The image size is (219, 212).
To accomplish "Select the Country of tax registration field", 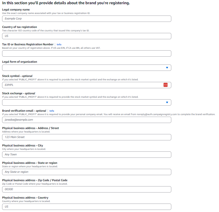I will click(87, 36).
